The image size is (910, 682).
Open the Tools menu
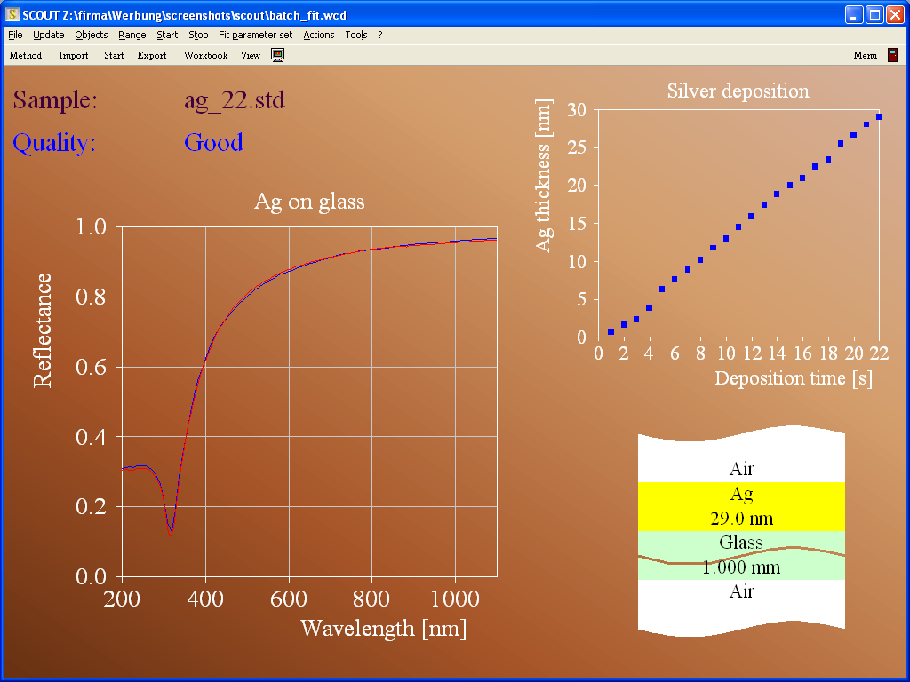[355, 35]
